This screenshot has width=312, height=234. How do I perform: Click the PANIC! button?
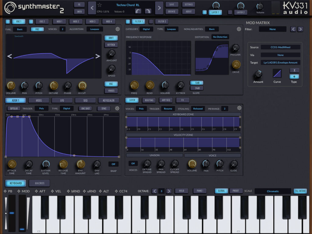200,191
